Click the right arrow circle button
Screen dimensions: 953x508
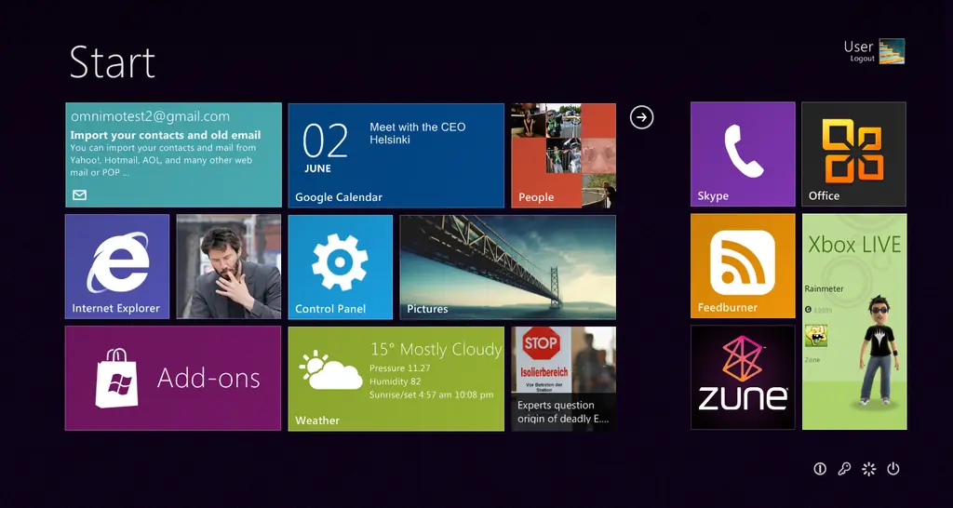(x=642, y=117)
